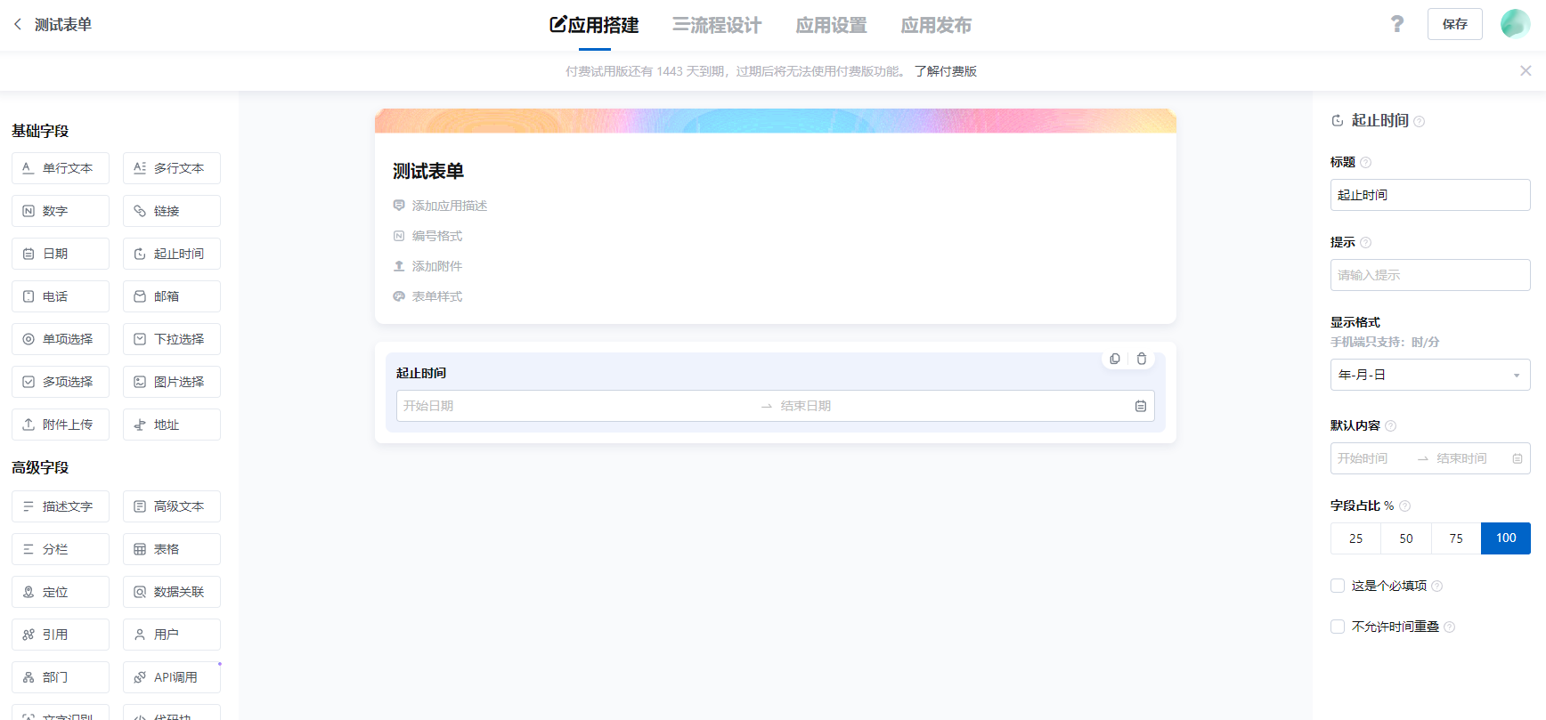Switch to the 流程设计 tab

coord(717,25)
